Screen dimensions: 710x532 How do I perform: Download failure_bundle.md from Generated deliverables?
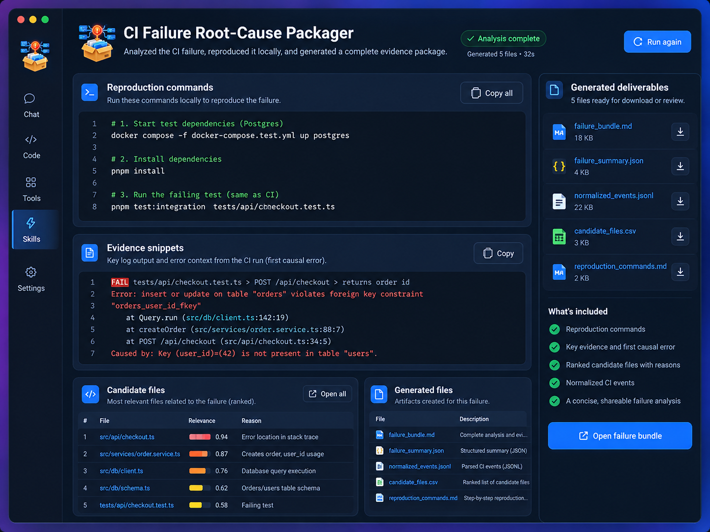coord(680,132)
